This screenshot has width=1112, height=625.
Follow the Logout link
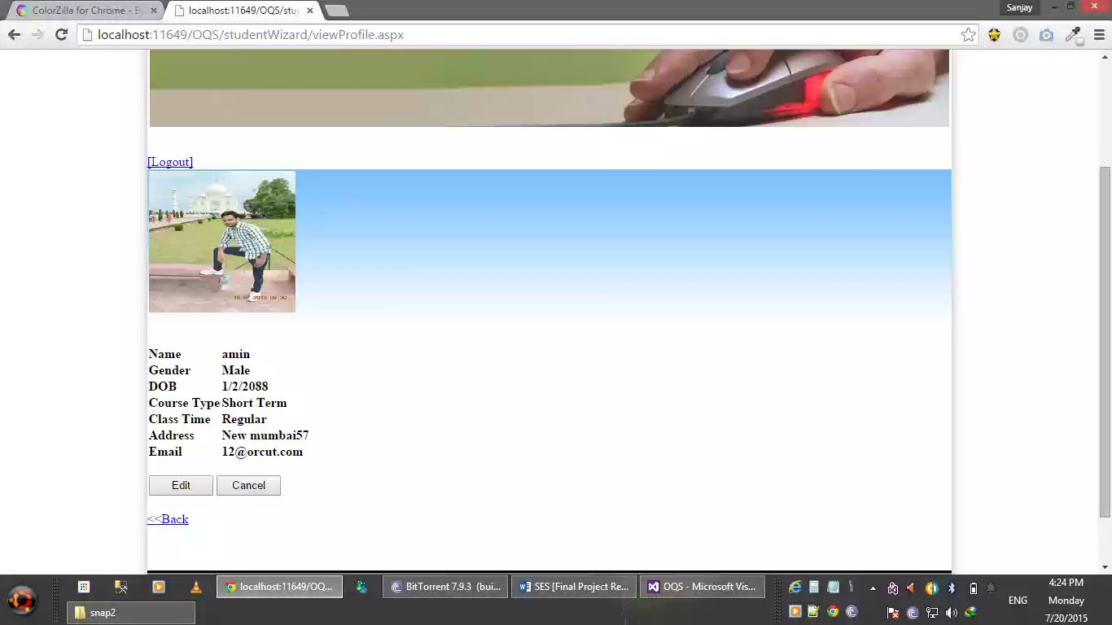(169, 161)
